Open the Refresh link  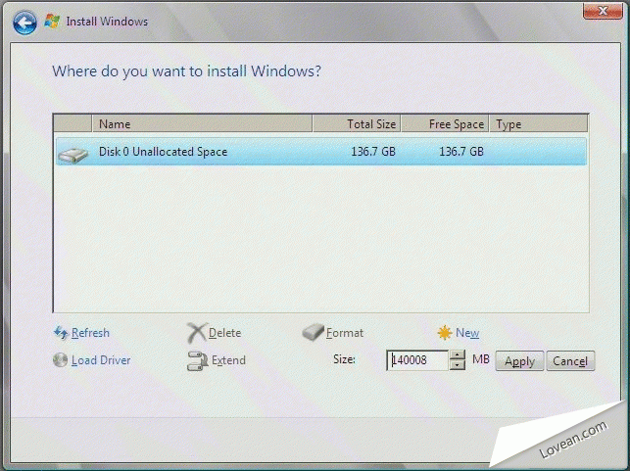click(90, 333)
